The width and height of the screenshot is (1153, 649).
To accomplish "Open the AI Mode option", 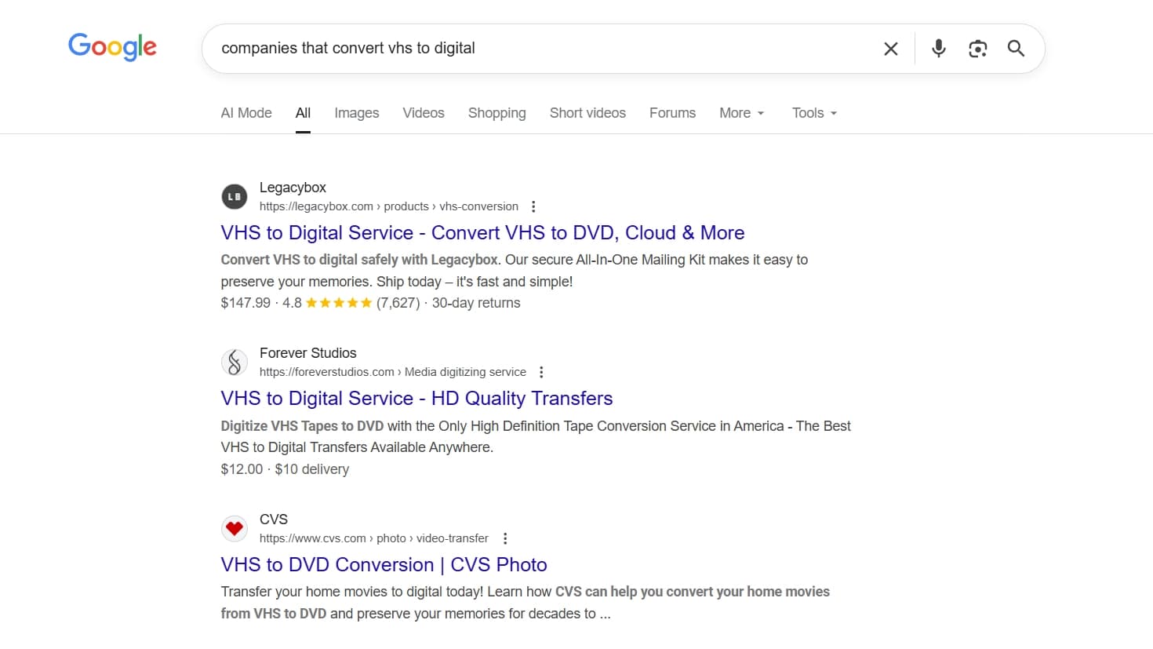I will click(x=246, y=112).
